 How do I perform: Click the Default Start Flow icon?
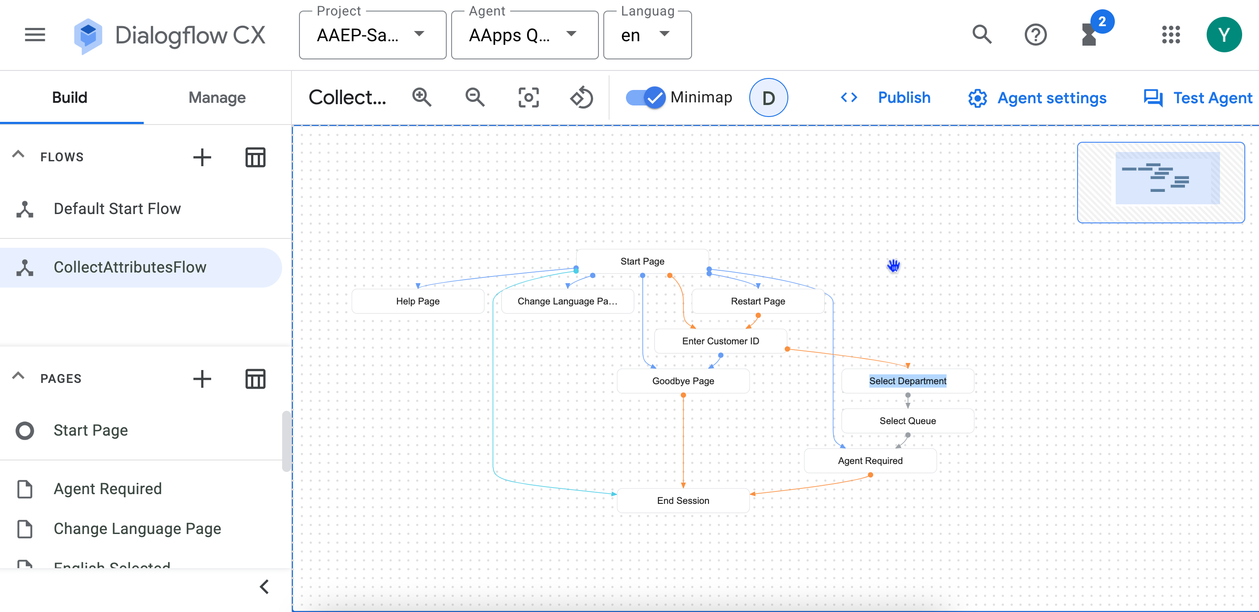pyautogui.click(x=25, y=209)
